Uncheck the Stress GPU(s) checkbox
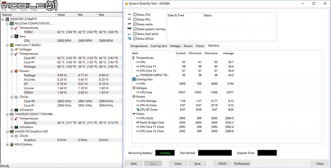331x168 pixels. [135, 39]
